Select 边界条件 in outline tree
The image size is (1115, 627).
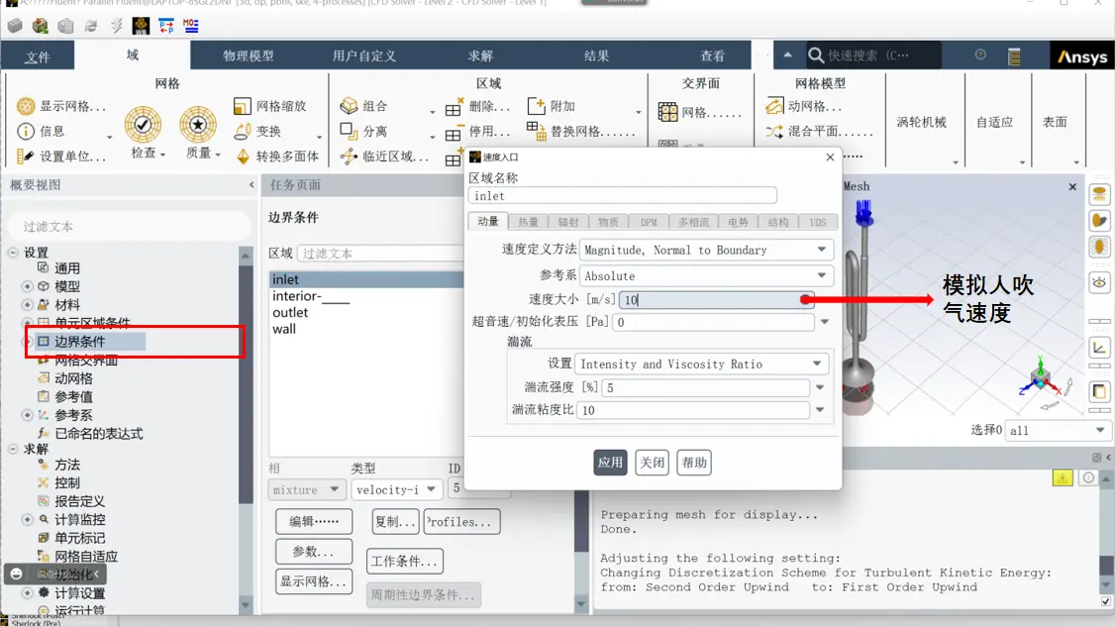pos(79,342)
